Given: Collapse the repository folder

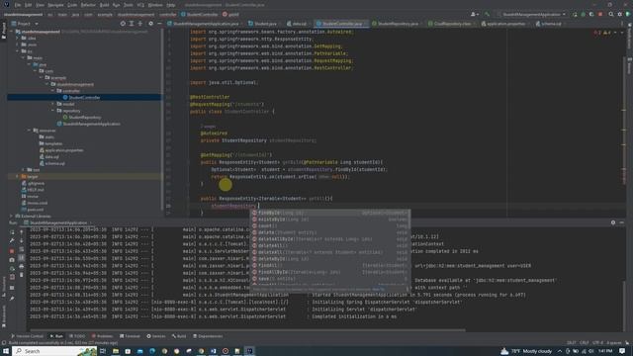Looking at the screenshot, I should point(52,111).
